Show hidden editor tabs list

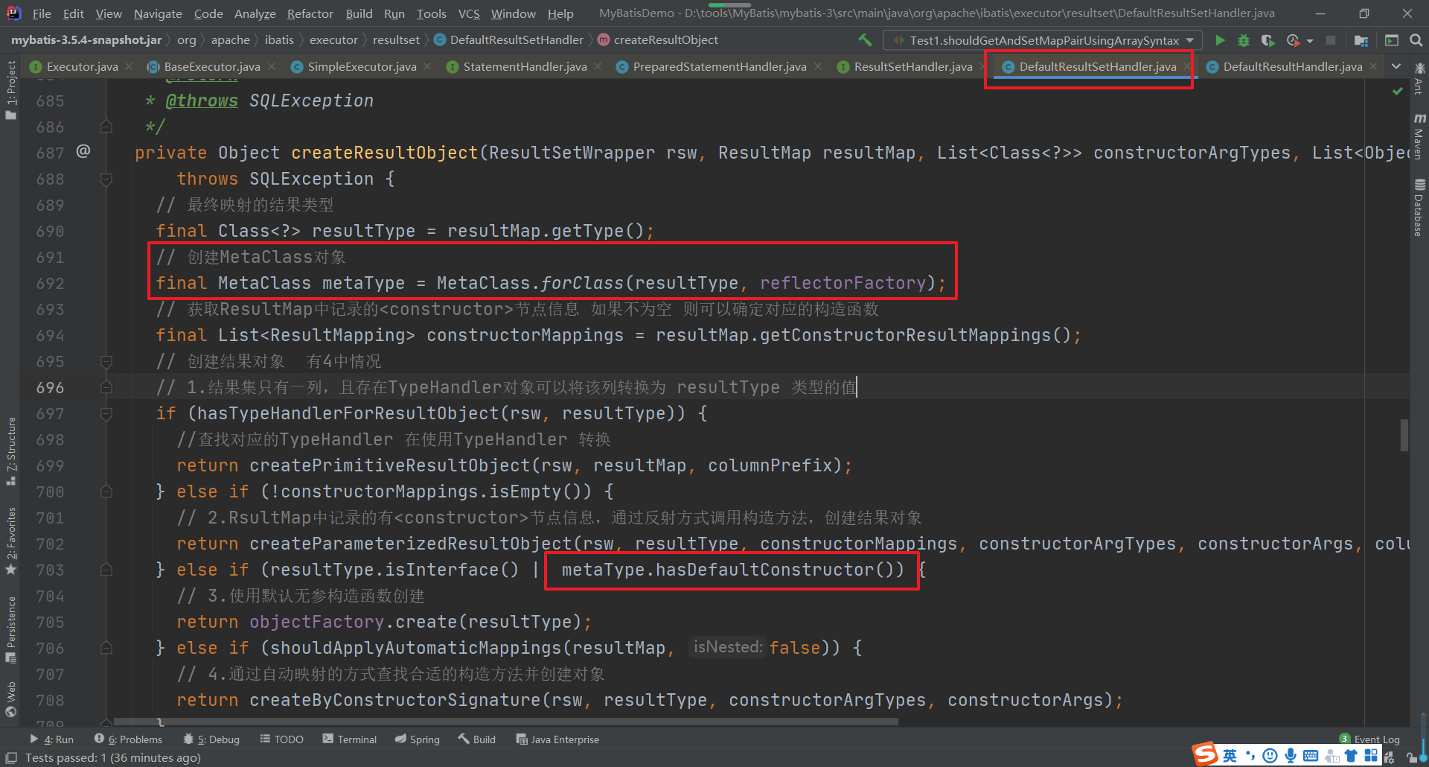click(x=1396, y=67)
